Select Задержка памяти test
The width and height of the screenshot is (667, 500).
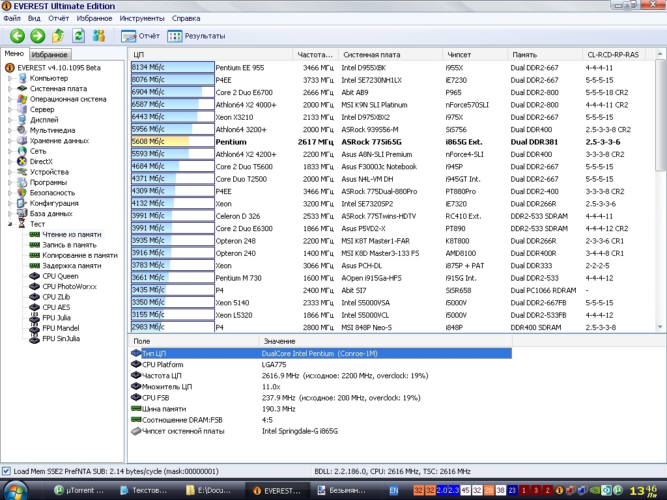coord(72,266)
